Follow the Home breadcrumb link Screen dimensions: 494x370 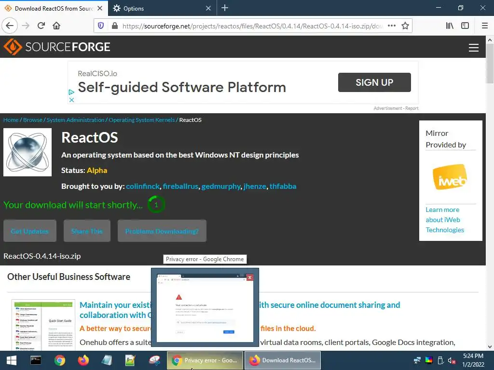click(11, 120)
